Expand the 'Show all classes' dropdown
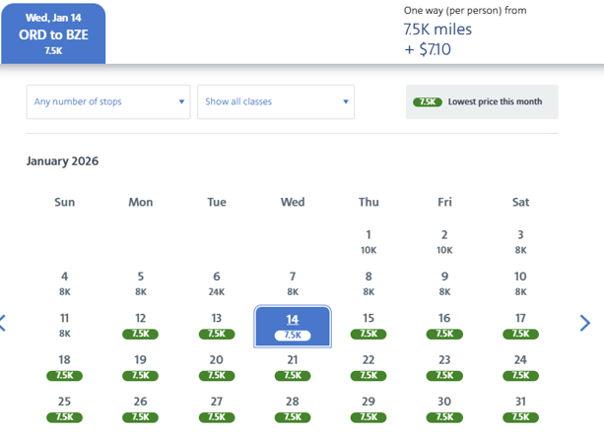The width and height of the screenshot is (604, 435). tap(276, 101)
